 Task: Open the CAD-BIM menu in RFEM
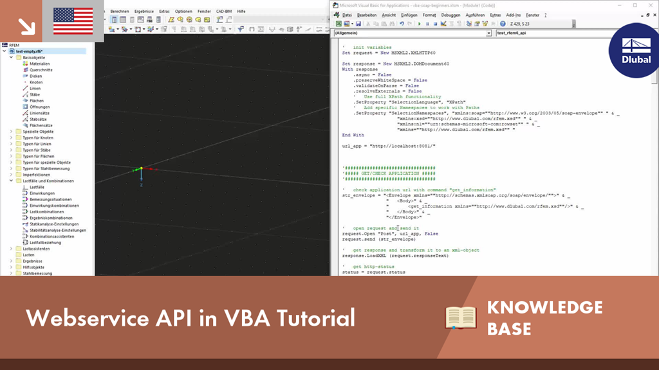click(223, 12)
